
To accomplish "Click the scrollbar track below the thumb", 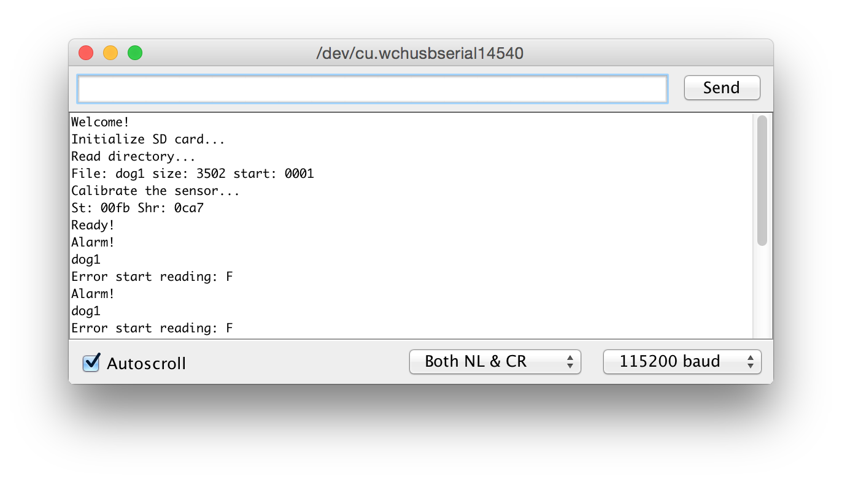I will (x=762, y=291).
